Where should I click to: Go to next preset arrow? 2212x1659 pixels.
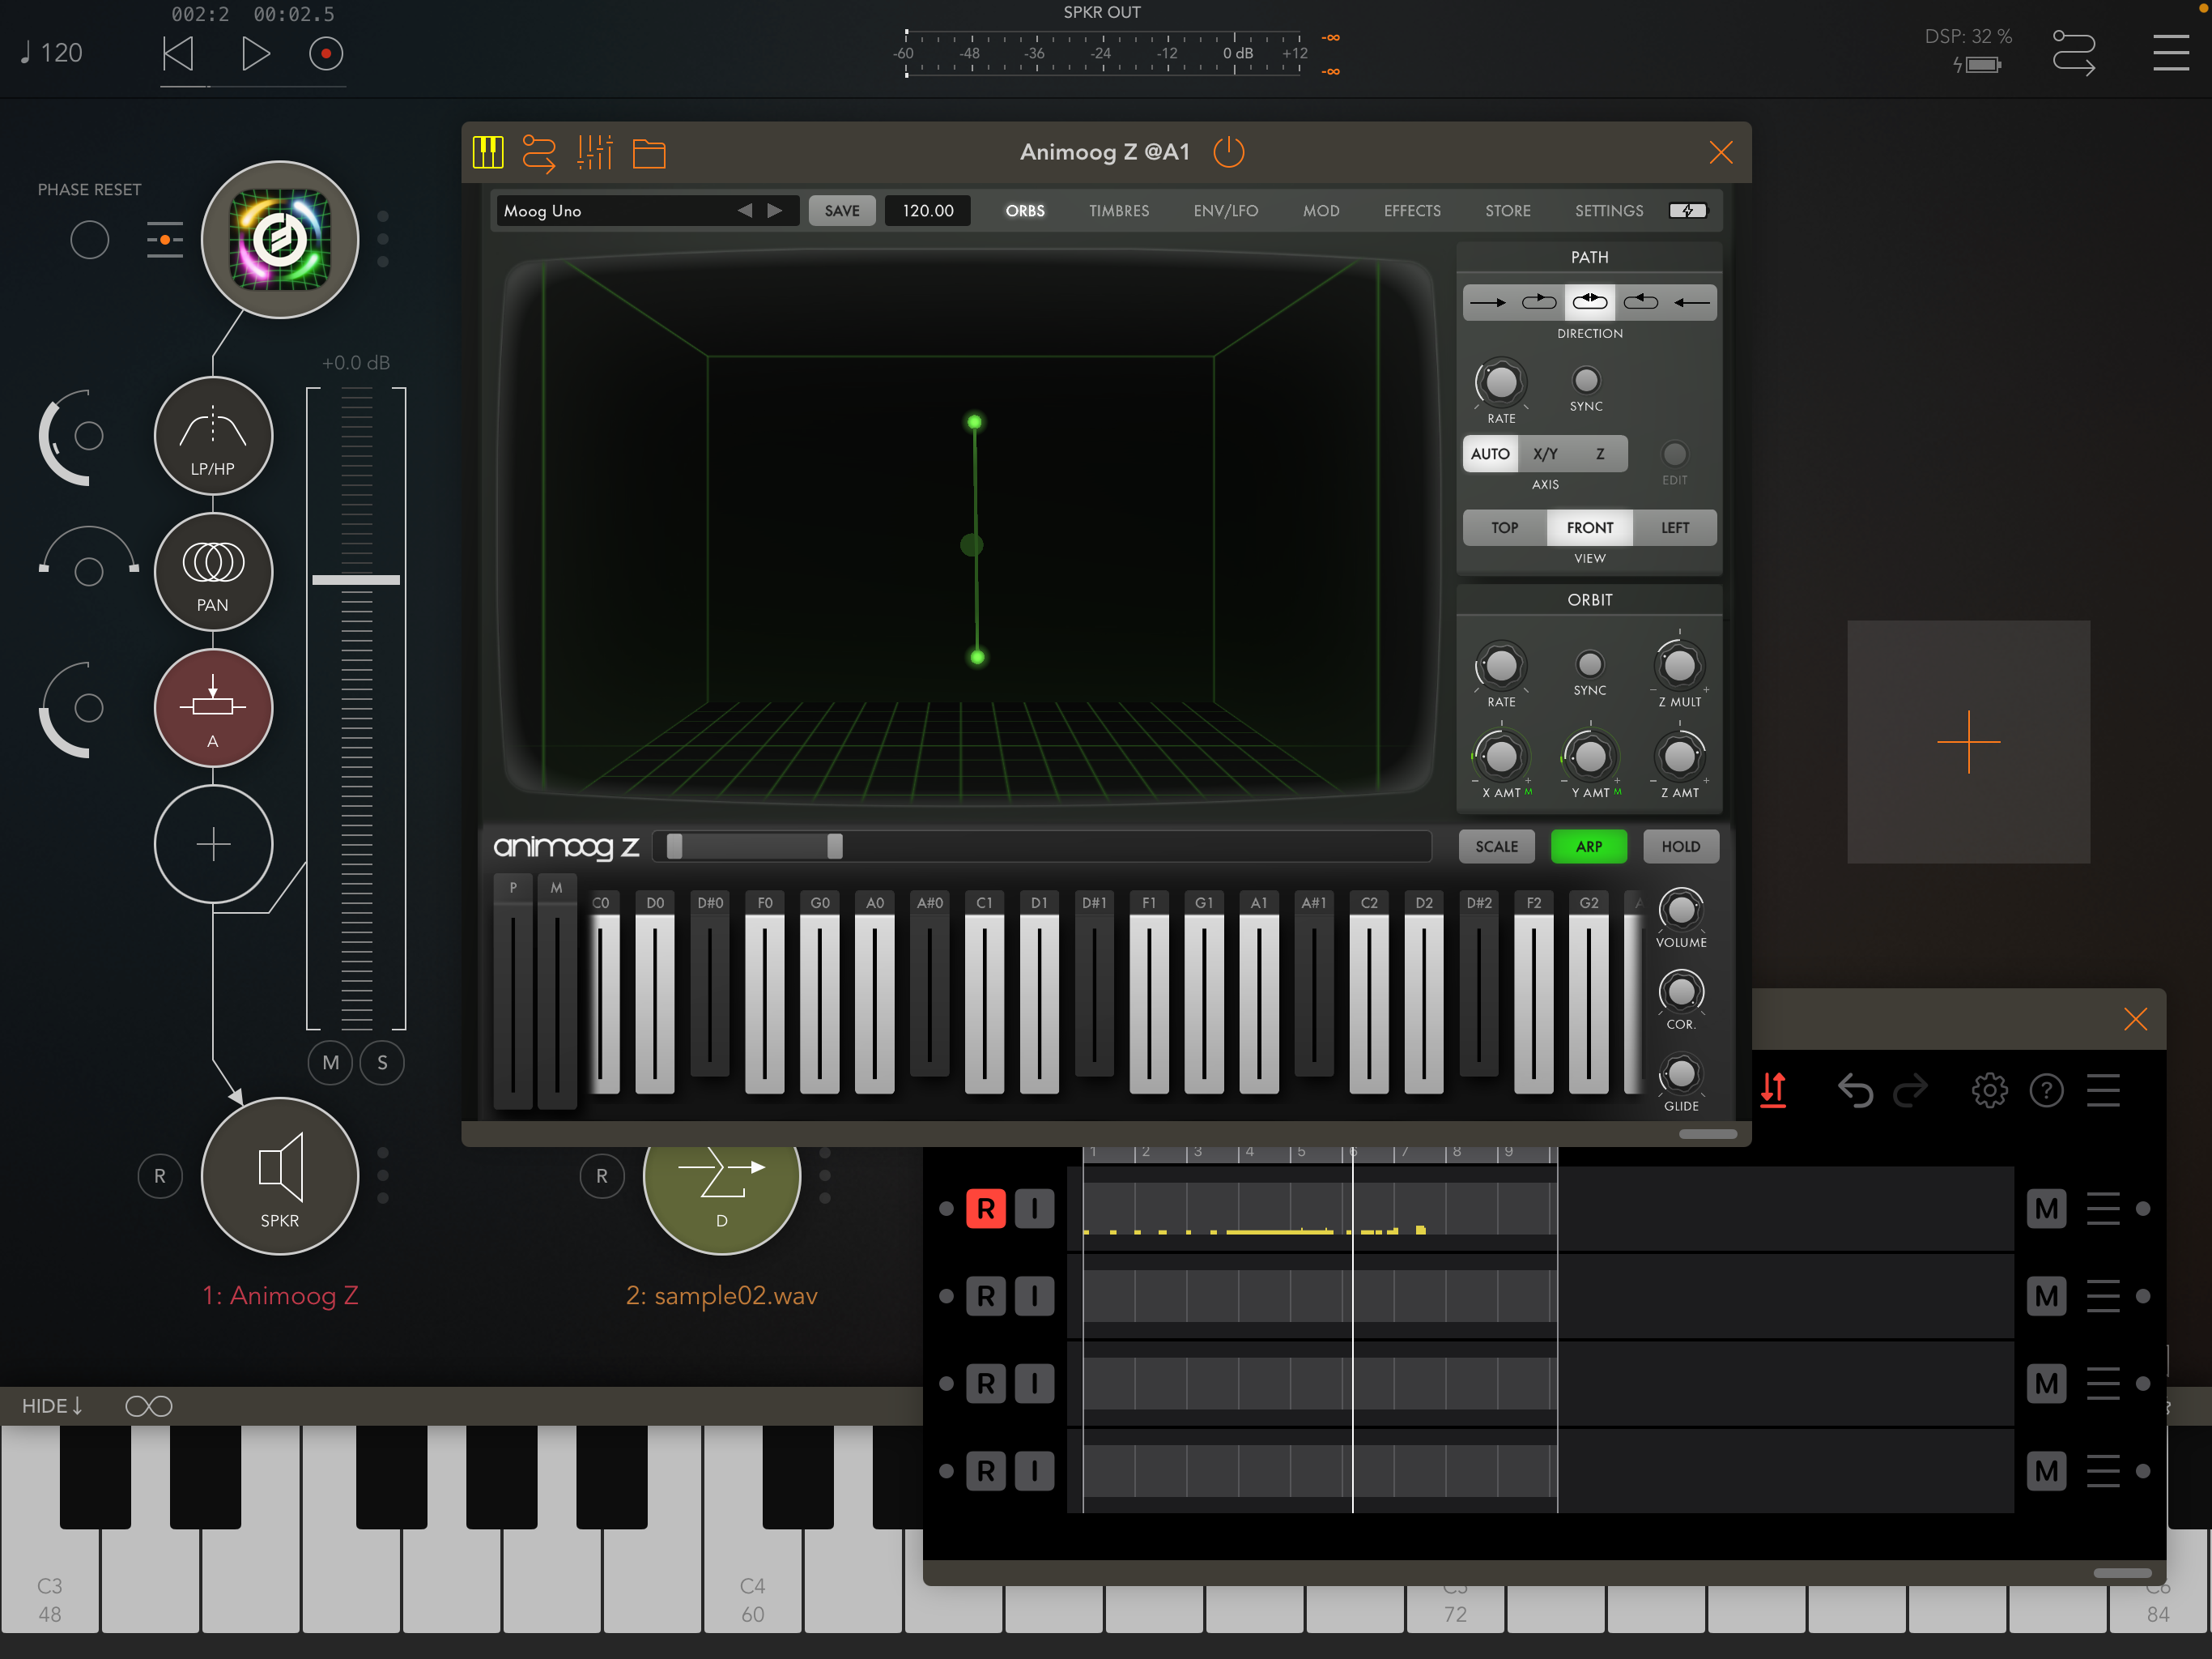tap(775, 210)
